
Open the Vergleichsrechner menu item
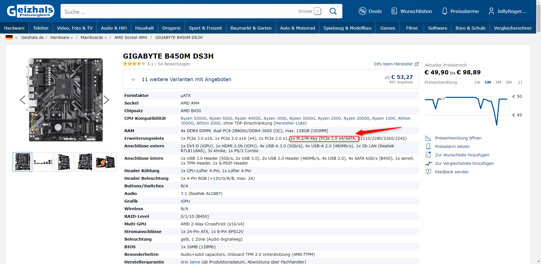point(513,28)
